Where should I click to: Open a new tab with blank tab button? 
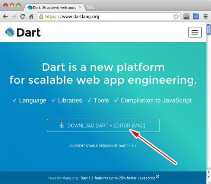[90, 8]
